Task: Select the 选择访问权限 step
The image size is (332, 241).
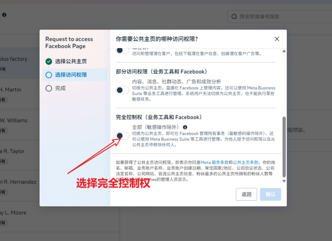Action: point(75,75)
